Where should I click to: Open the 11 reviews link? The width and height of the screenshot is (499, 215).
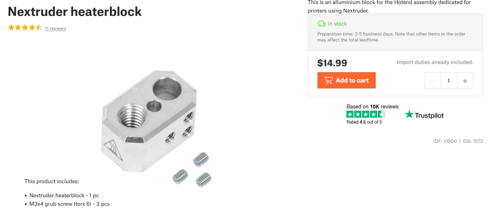click(55, 28)
